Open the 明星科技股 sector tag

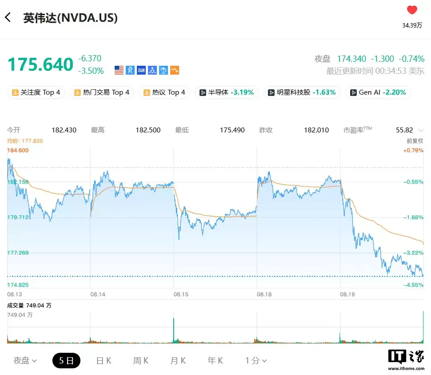click(302, 92)
